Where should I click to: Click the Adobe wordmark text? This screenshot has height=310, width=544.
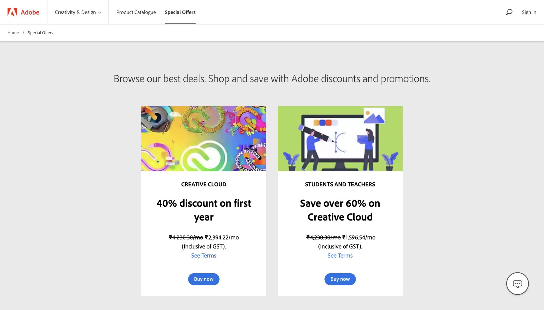(x=30, y=12)
